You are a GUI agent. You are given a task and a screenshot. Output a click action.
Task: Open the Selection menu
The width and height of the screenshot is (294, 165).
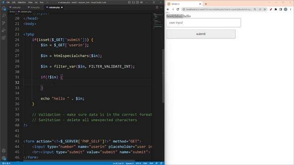click(x=22, y=2)
